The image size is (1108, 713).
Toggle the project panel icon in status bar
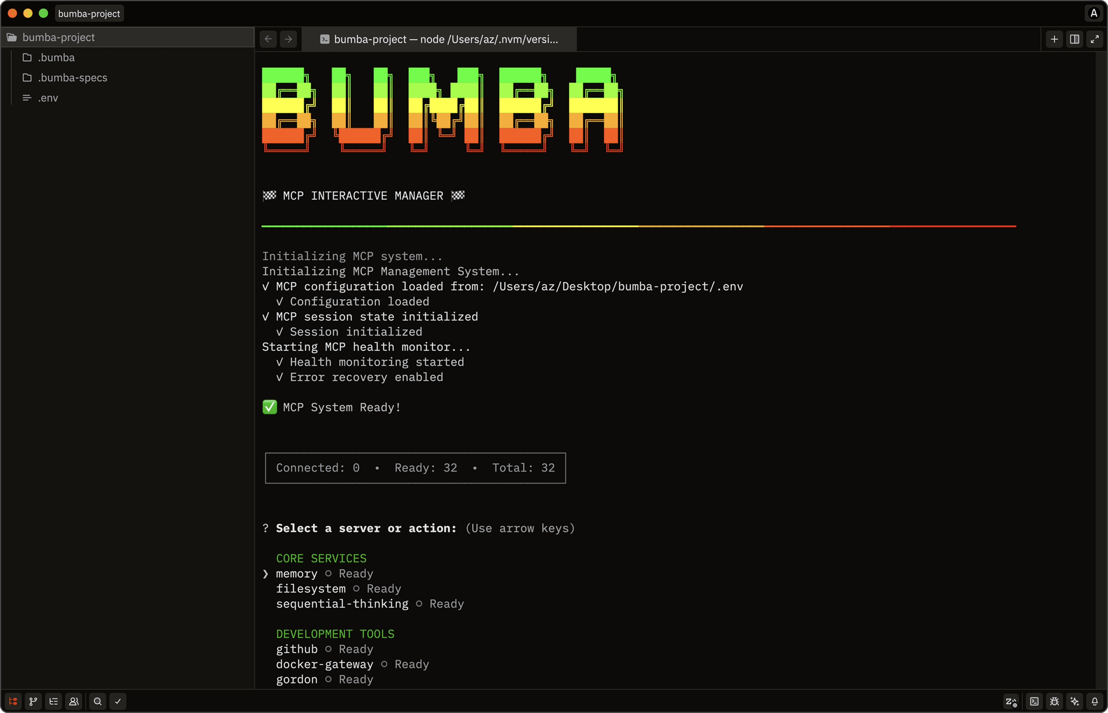(13, 701)
